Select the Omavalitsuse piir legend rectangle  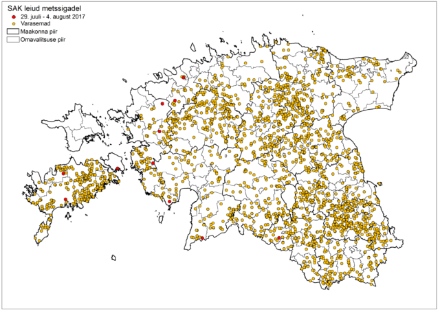13,41
